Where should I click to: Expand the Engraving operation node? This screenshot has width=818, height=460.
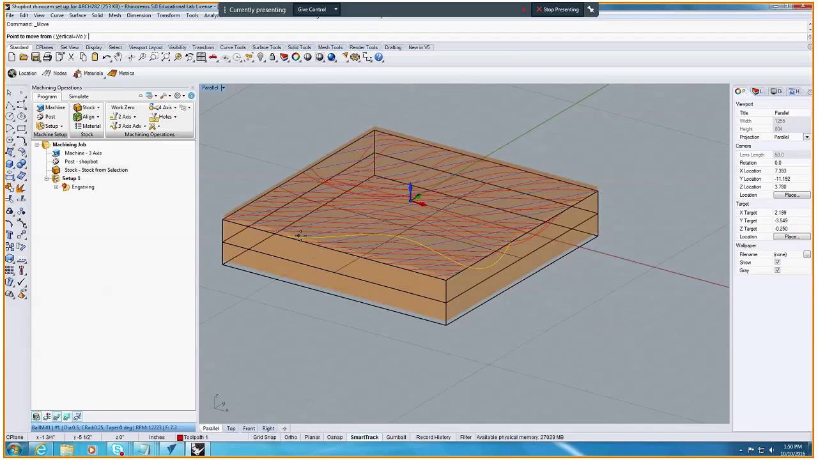pyautogui.click(x=56, y=187)
